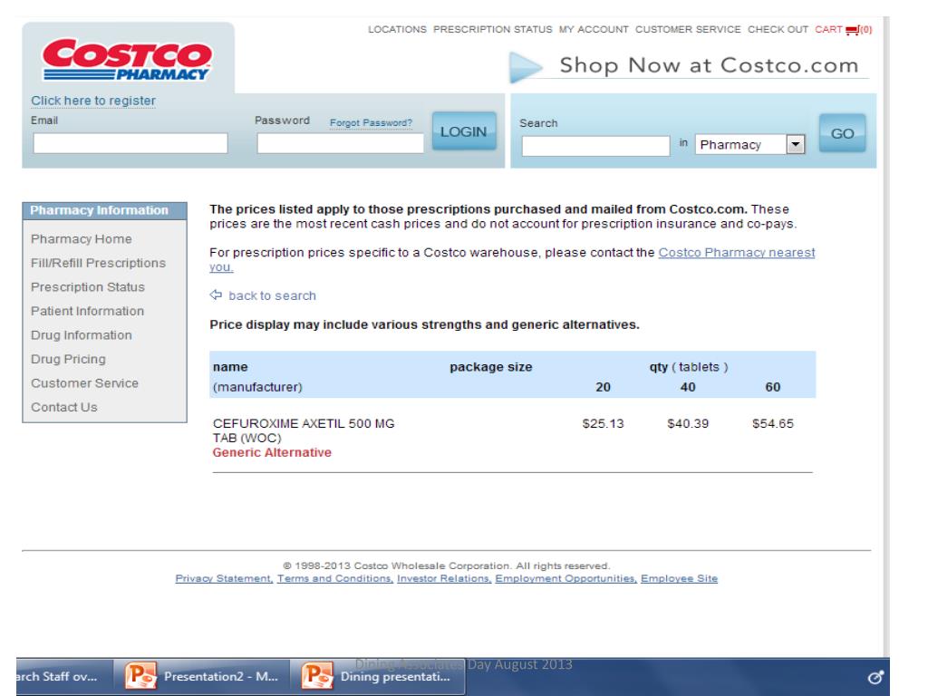Open Drug Information in sidebar

click(x=81, y=335)
